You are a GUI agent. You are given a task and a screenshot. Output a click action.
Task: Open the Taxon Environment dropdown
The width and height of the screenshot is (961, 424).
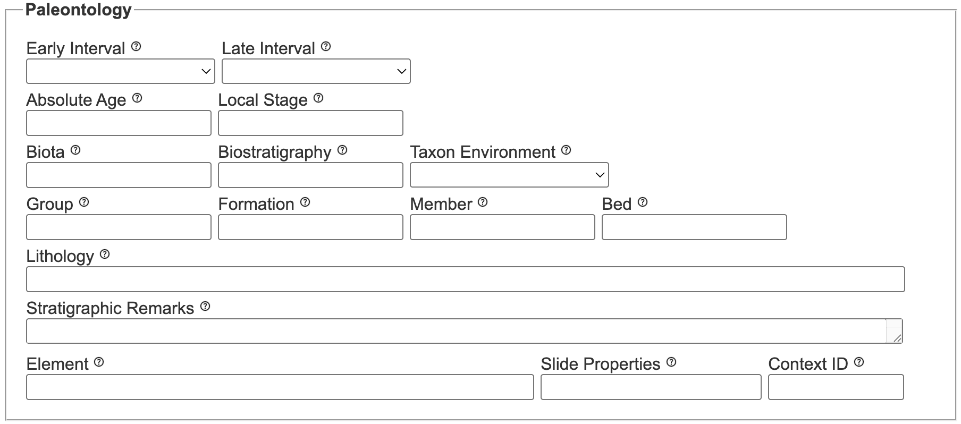tap(509, 174)
